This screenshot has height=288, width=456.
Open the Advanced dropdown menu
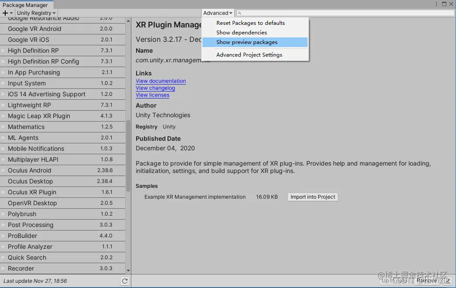coord(218,13)
